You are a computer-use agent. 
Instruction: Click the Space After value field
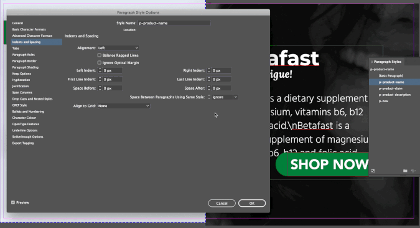pos(222,88)
